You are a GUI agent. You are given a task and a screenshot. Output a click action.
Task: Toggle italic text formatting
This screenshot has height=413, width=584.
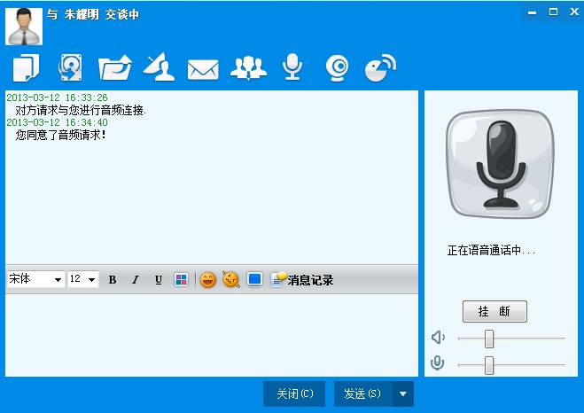click(136, 280)
